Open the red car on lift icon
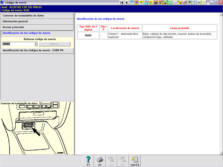This screenshot has height=167, width=223. [x=185, y=3]
